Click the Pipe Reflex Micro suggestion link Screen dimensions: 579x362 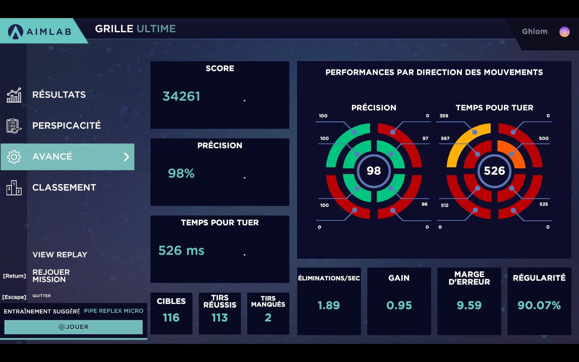(113, 311)
